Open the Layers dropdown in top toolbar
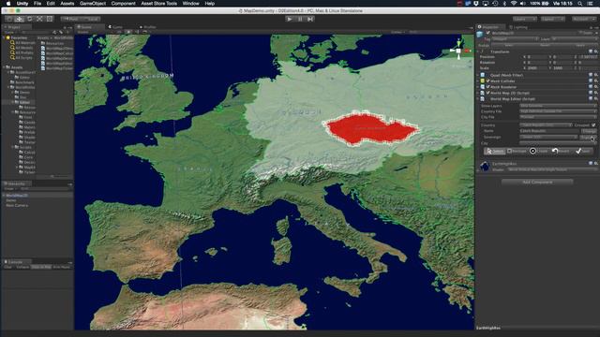This screenshot has height=337, width=600. (x=524, y=19)
